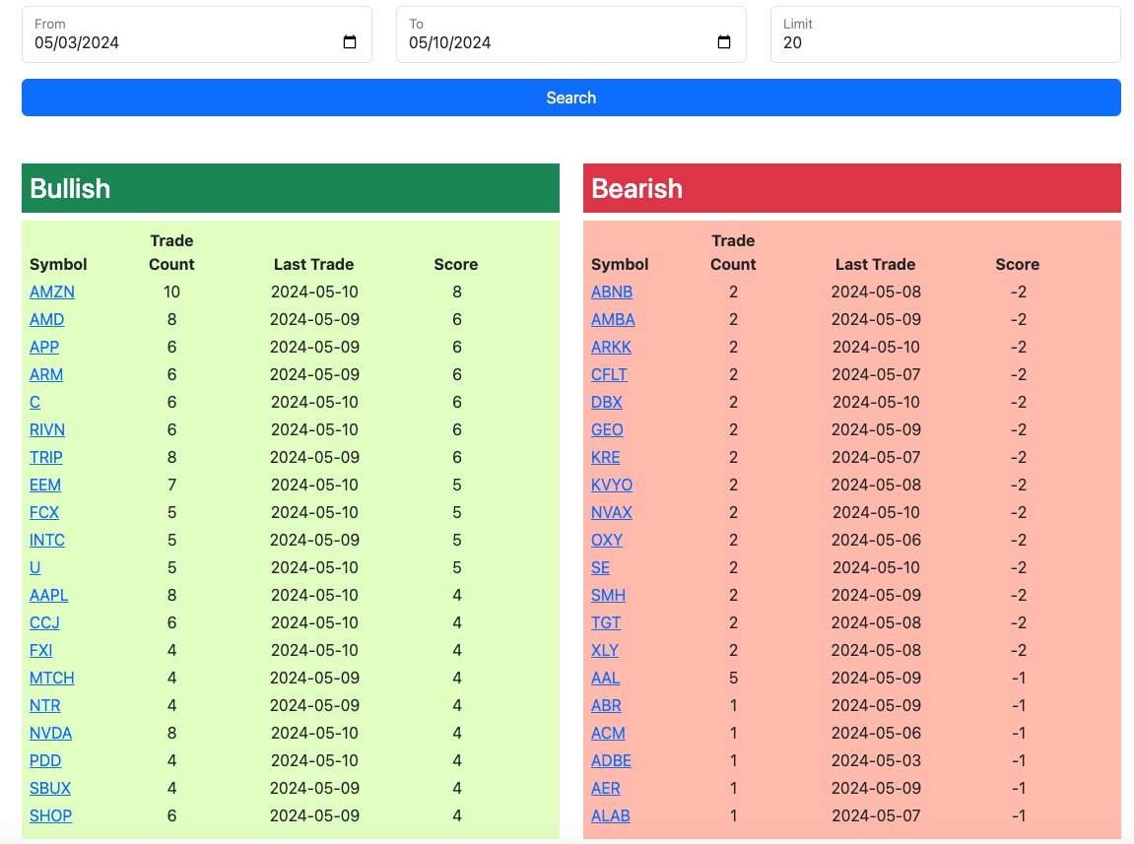
Task: Open the ALAB symbol link
Action: click(611, 815)
